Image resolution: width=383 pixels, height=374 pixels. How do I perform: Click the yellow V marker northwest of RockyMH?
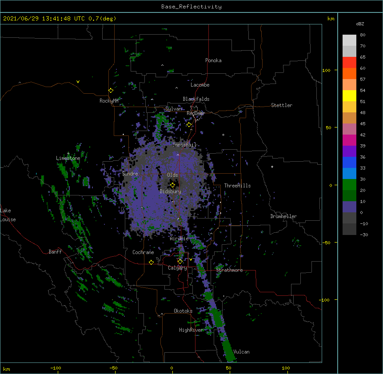tap(78, 82)
